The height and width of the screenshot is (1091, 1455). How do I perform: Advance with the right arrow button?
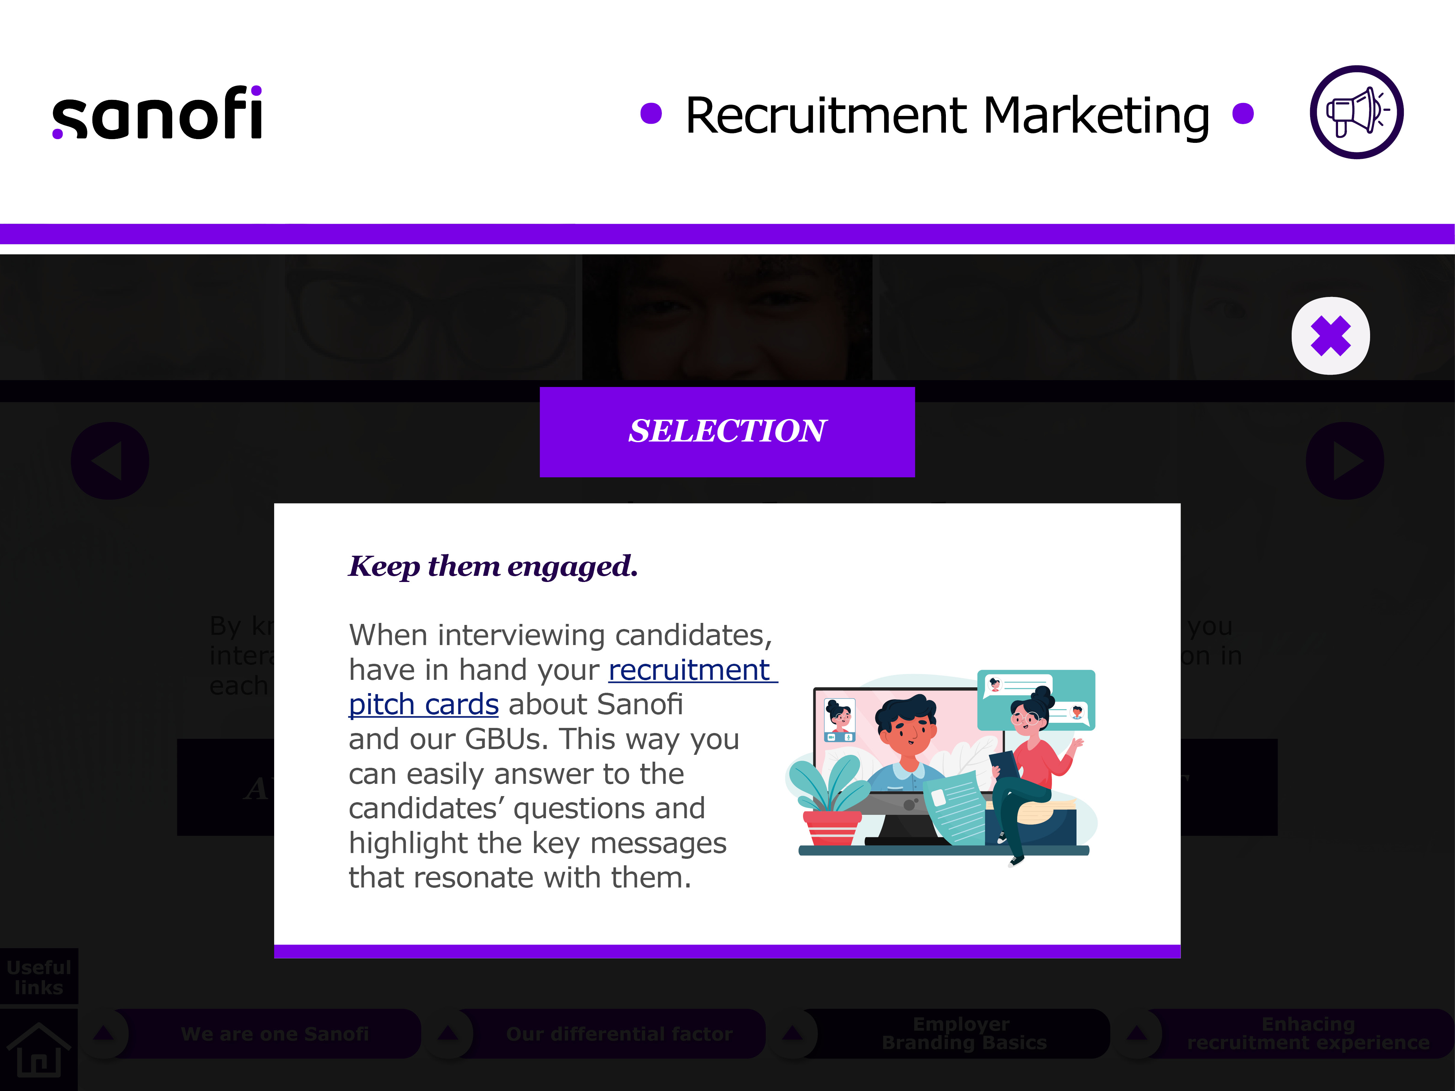[1345, 461]
